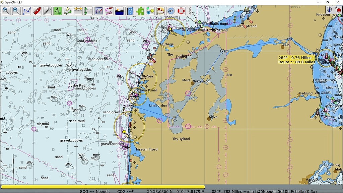Toggle AIS targets display icon
Image resolution: width=343 pixels, height=193 pixels.
68,11
